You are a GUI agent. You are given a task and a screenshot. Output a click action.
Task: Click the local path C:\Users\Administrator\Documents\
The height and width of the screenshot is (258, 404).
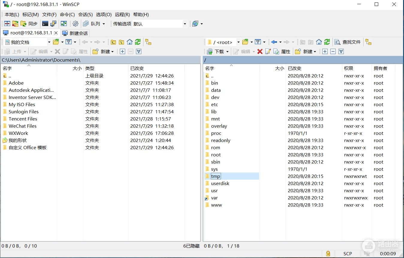click(41, 60)
